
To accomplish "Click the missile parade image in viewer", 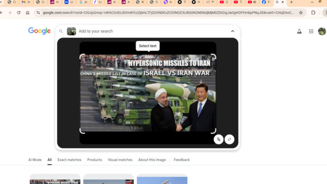I will coord(148,93).
